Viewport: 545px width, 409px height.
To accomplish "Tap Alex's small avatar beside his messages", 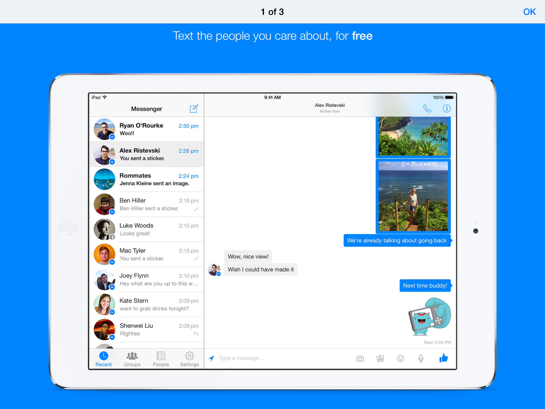I will click(214, 270).
